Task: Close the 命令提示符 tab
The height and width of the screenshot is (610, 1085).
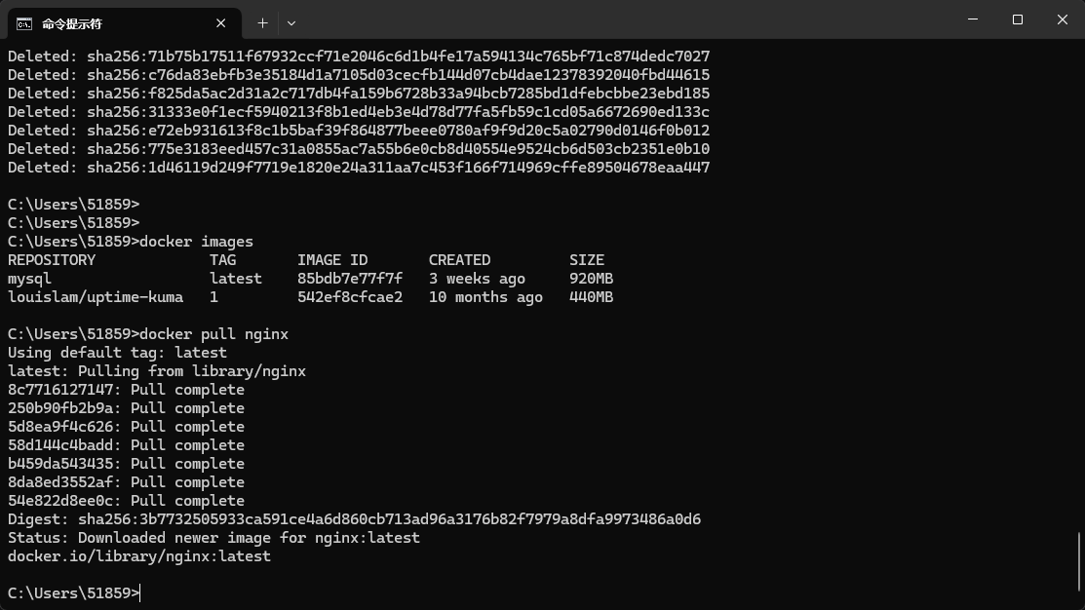Action: click(x=221, y=22)
